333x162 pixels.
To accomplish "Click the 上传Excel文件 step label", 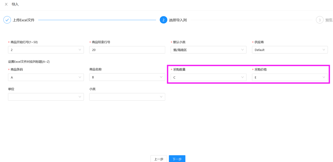I will pyautogui.click(x=24, y=20).
